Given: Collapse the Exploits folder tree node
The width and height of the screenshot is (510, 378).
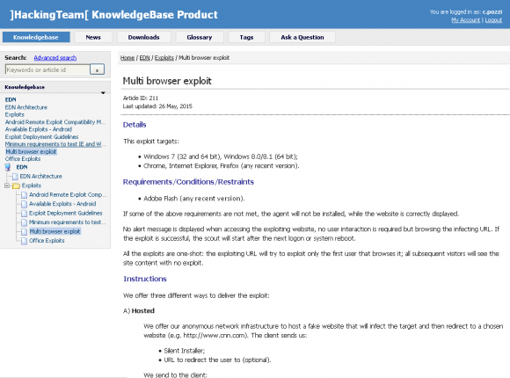Looking at the screenshot, I should point(7,185).
